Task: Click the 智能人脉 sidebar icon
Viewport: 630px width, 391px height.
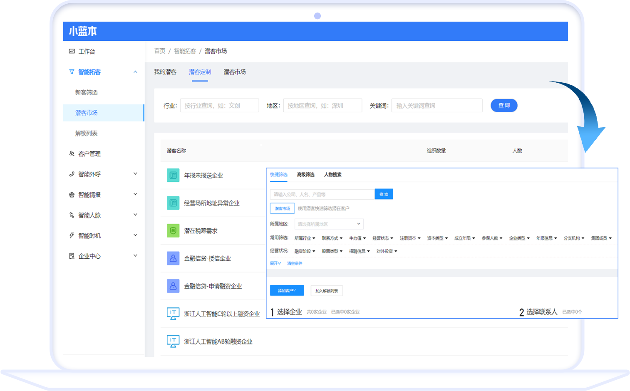Action: 72,215
